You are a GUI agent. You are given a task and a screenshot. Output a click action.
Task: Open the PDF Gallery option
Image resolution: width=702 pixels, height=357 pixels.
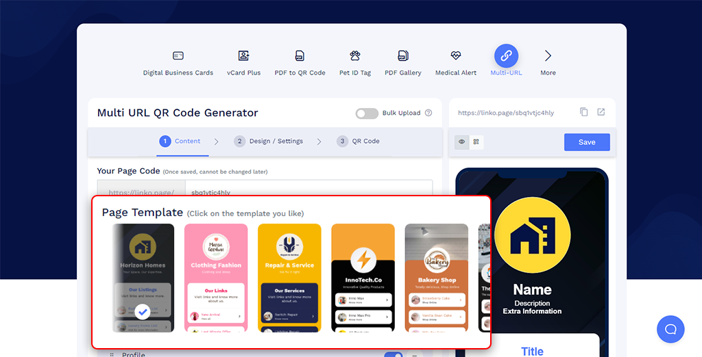pos(403,56)
